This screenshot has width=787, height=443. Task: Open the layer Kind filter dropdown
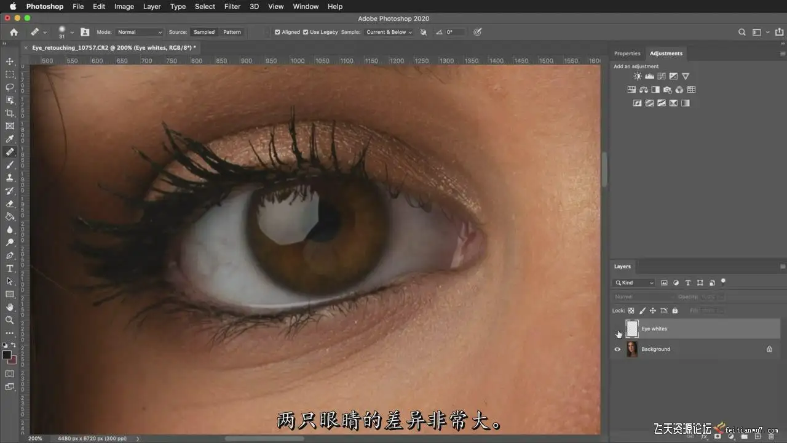click(635, 283)
